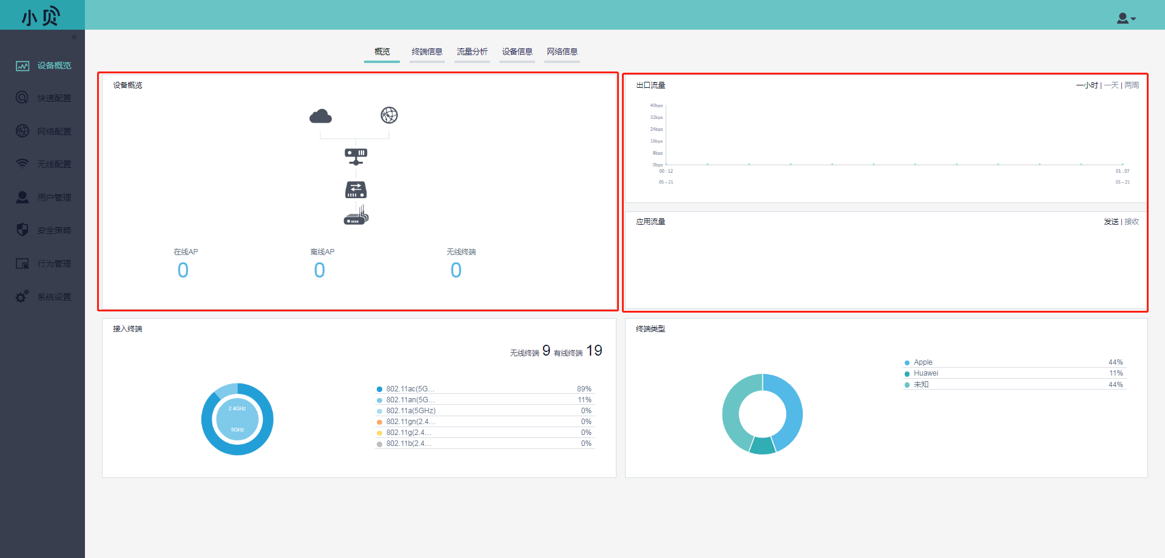Click the cloud icon in topology
Image resolution: width=1165 pixels, height=558 pixels.
[x=320, y=116]
